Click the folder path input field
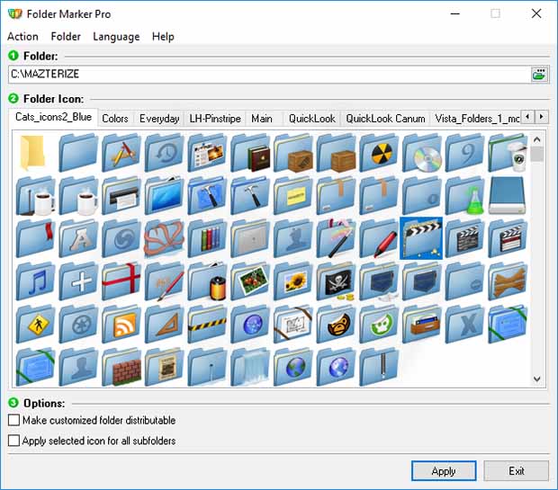This screenshot has width=558, height=490. 269,75
